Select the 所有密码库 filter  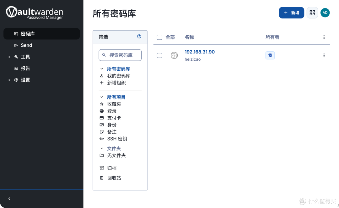point(118,69)
